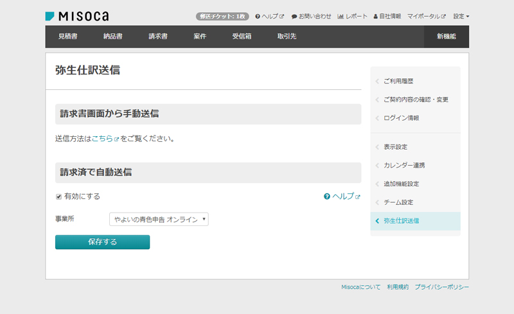Image resolution: width=514 pixels, height=314 pixels.
Task: Go to the 納品書 tab
Action: point(113,37)
